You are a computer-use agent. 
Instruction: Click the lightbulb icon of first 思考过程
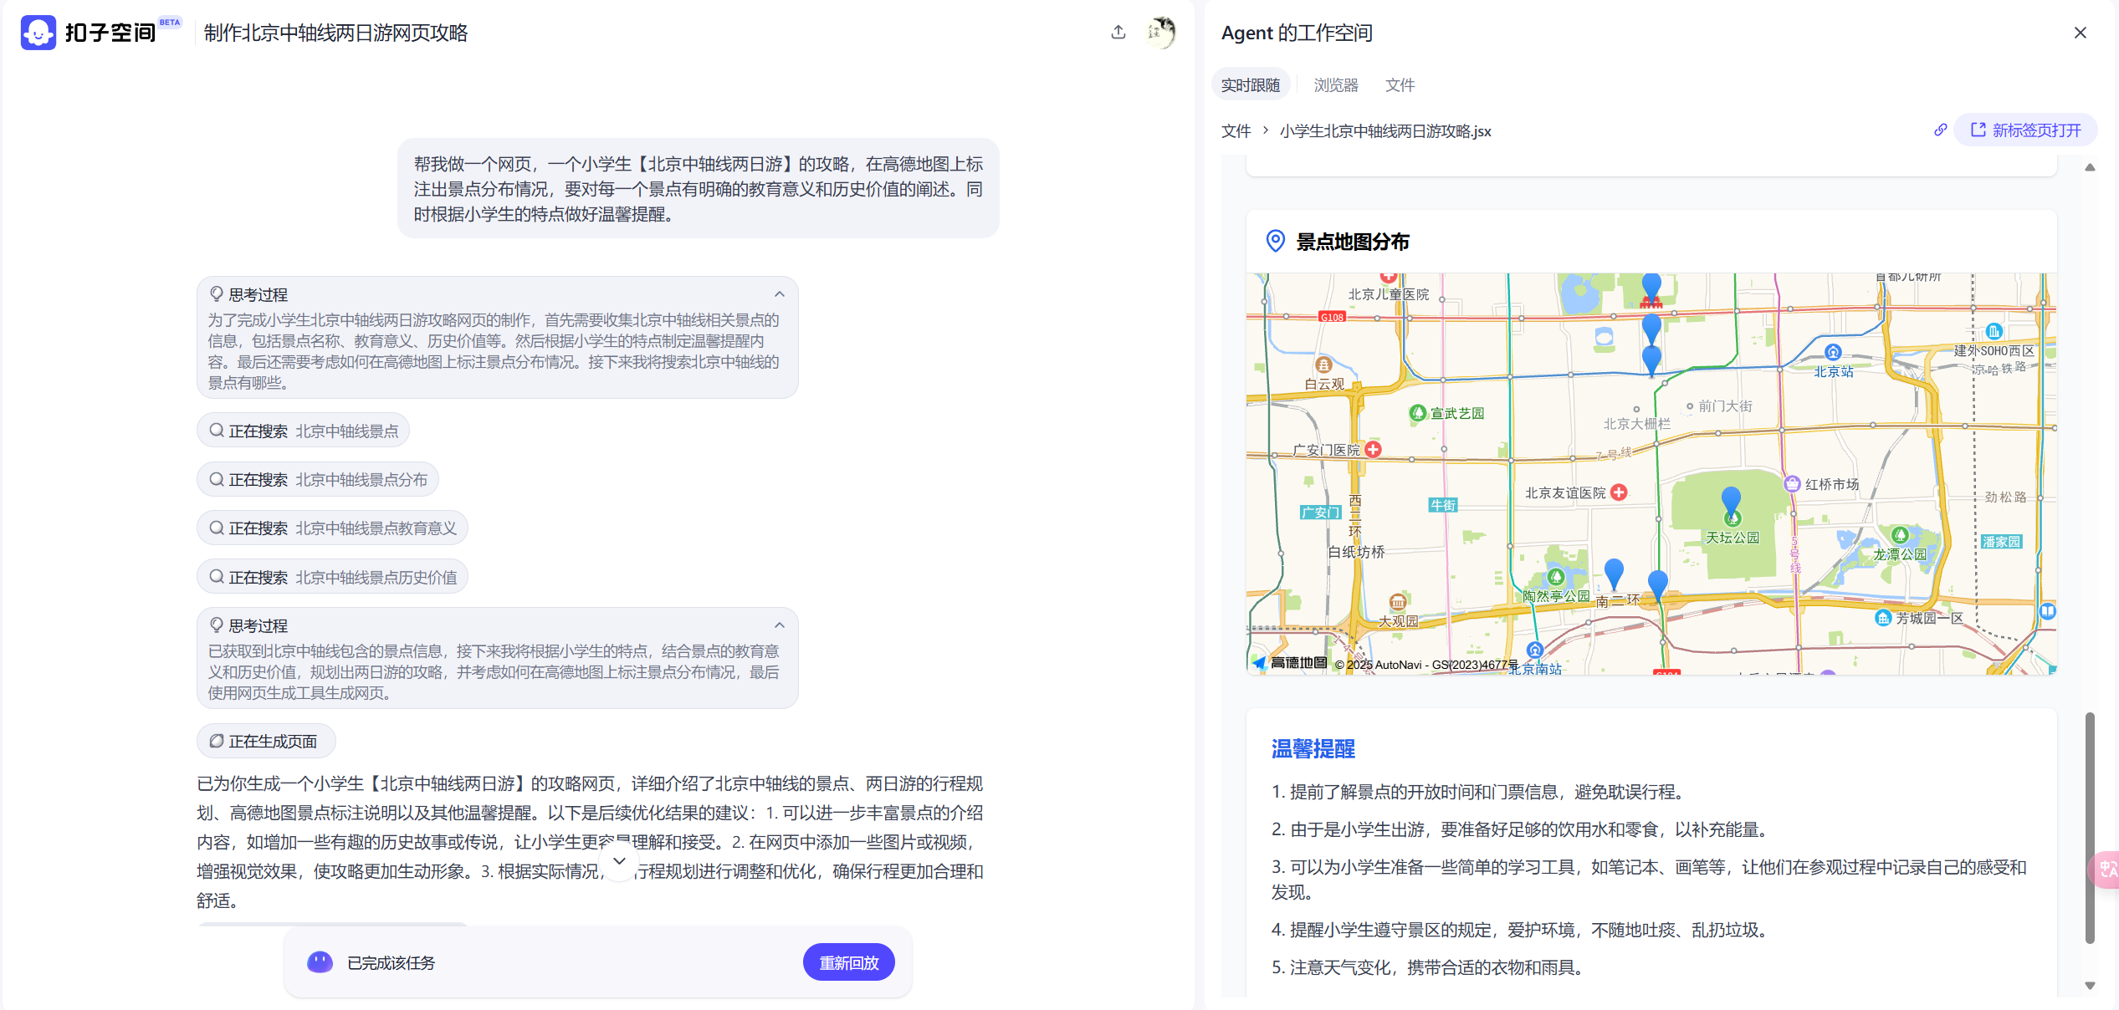tap(217, 294)
